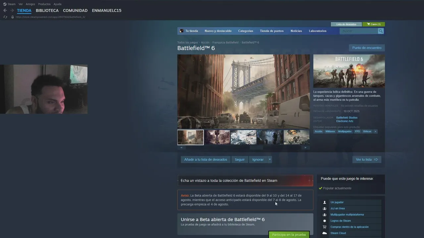
Task: Click the Ignorar button
Action: 258,159
